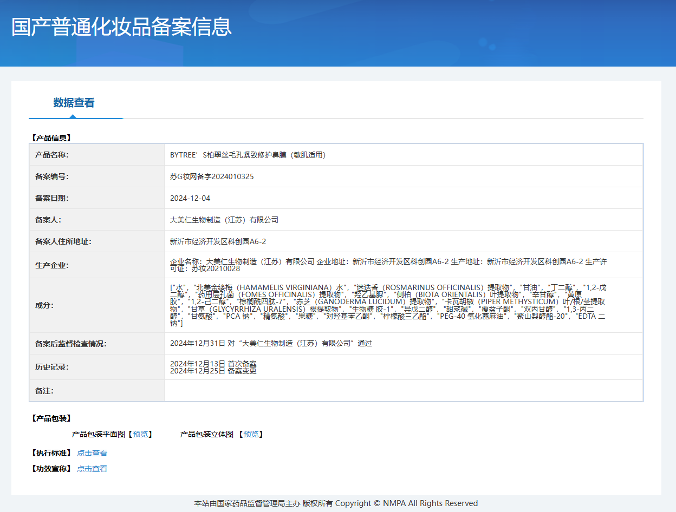Click the product name value starting with BYTREE
Image resolution: width=676 pixels, height=512 pixels.
(248, 155)
